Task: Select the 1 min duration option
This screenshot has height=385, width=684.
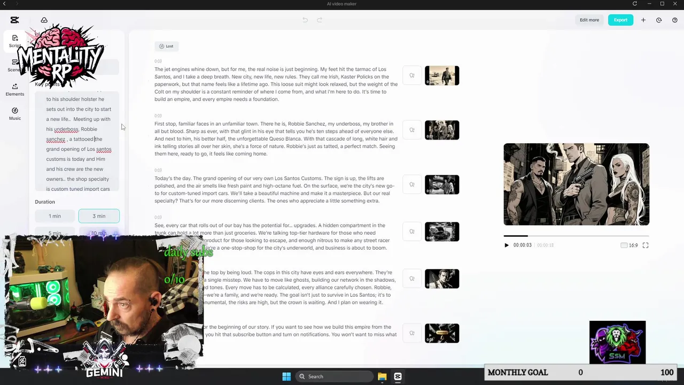Action: (x=55, y=216)
